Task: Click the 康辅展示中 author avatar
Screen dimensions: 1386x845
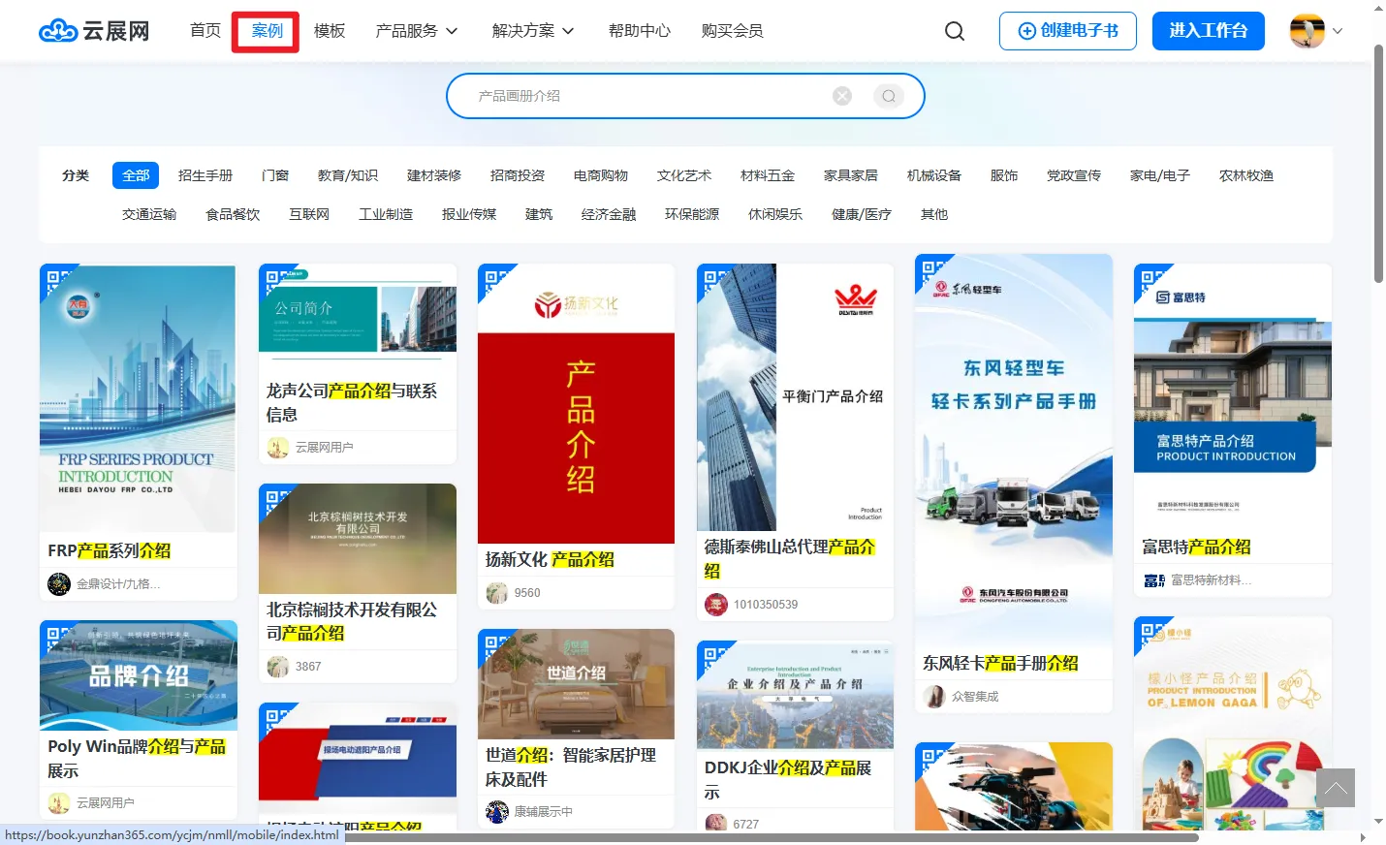Action: coord(497,811)
